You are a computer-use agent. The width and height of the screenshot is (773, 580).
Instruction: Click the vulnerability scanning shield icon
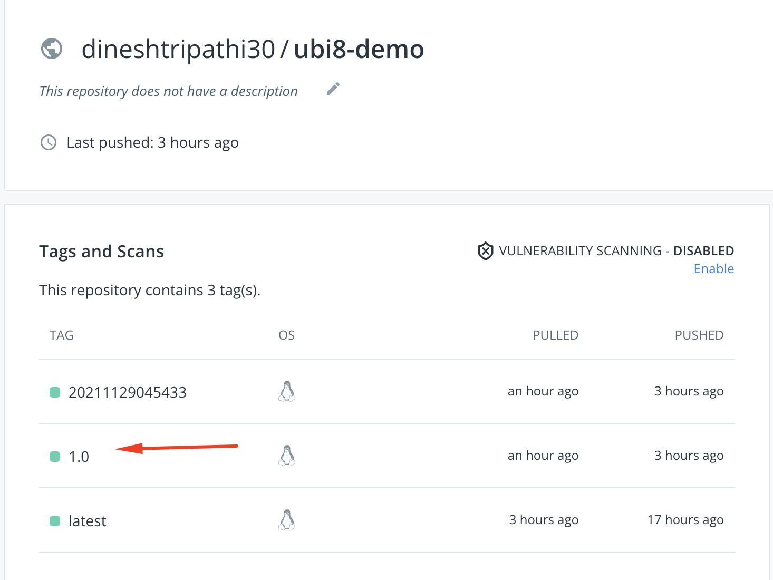coord(485,251)
